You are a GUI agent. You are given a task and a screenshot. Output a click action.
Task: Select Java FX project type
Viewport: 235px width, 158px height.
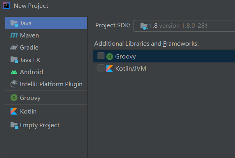tap(46, 60)
